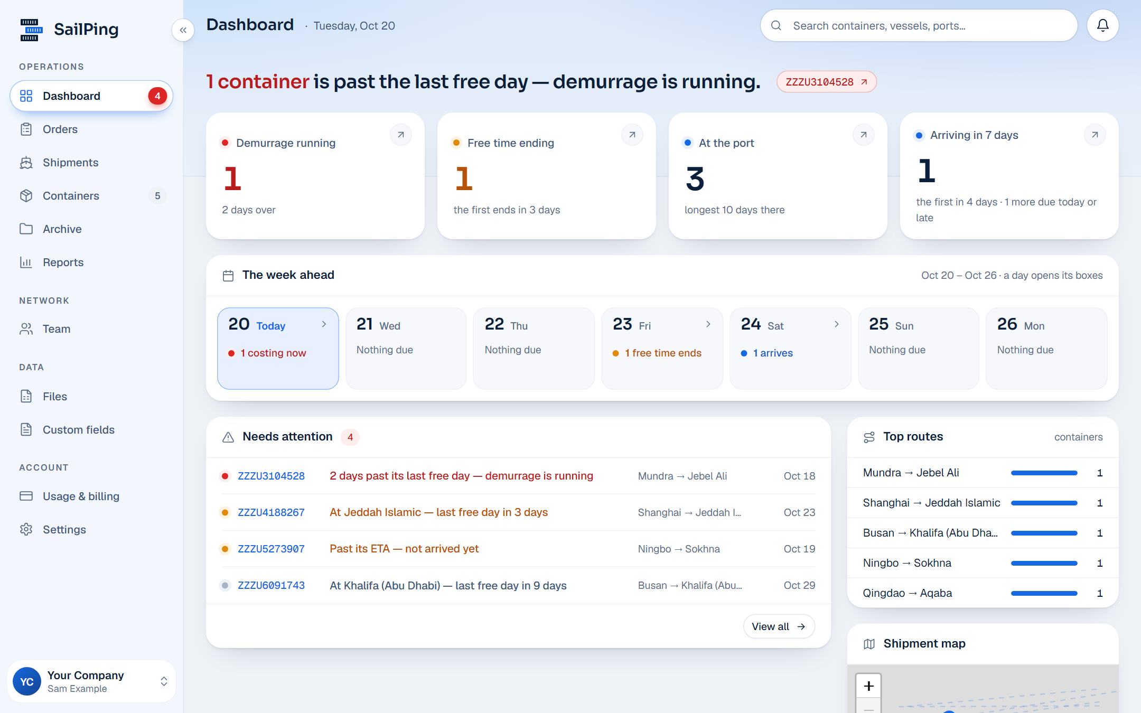This screenshot has height=713, width=1141.
Task: Focus the Search containers, vessels, ports field
Action: pos(919,25)
